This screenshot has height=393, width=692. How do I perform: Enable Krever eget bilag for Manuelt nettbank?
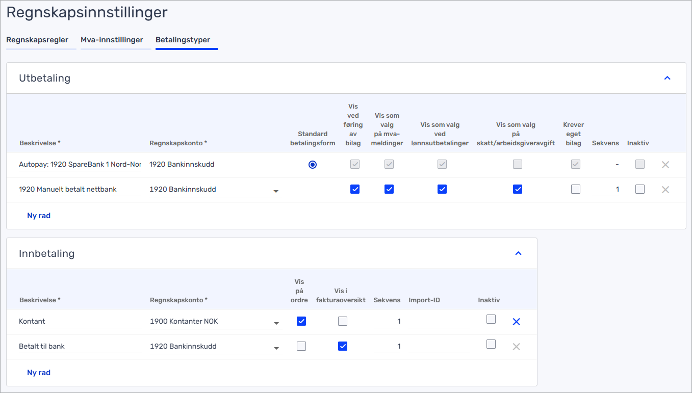click(x=576, y=189)
